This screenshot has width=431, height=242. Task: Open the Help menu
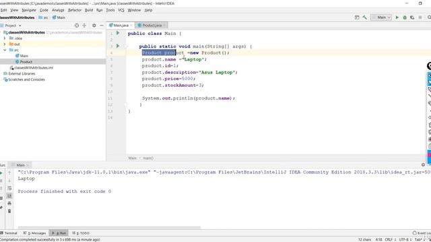(x=148, y=10)
